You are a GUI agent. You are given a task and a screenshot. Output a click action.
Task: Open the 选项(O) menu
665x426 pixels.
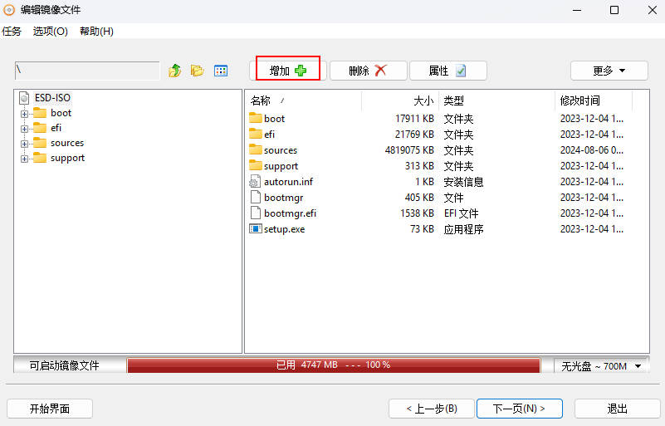(x=50, y=32)
